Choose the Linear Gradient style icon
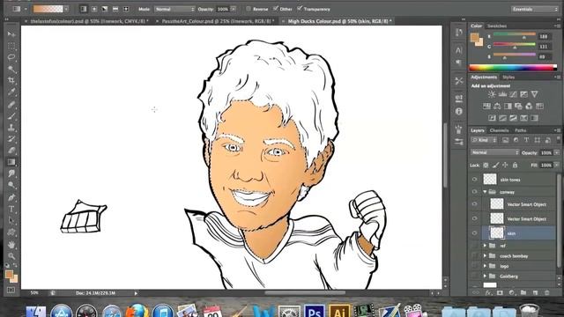Viewport: 564px width, 317px height. pyautogui.click(x=84, y=9)
